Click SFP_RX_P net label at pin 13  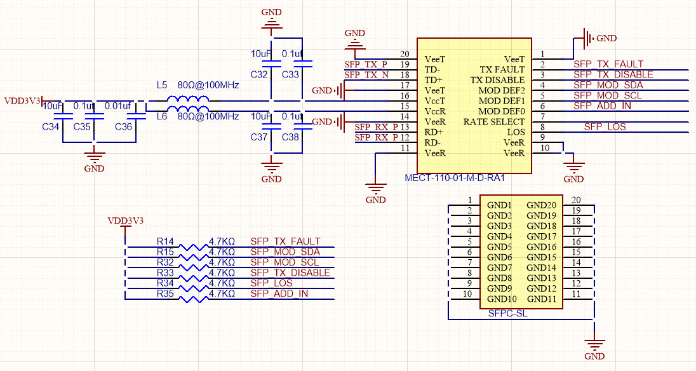click(377, 127)
